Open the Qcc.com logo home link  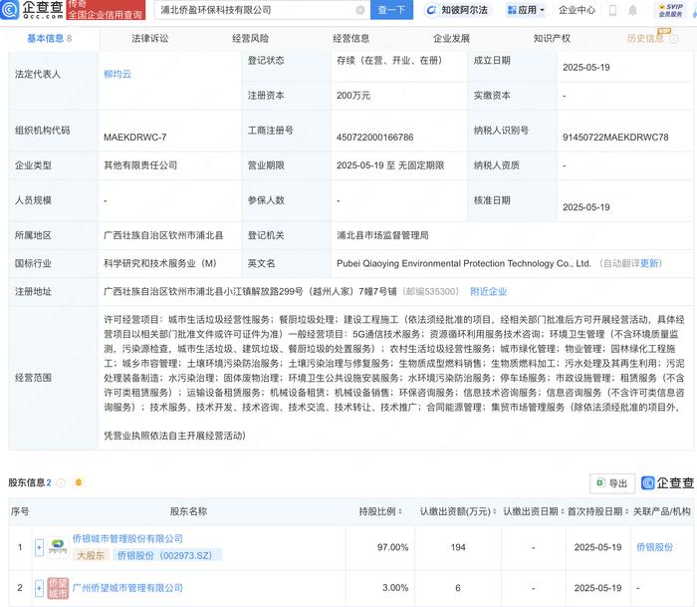32,9
